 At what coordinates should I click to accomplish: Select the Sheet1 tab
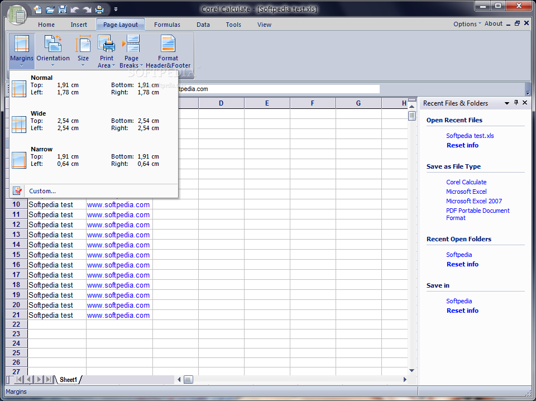pos(68,380)
